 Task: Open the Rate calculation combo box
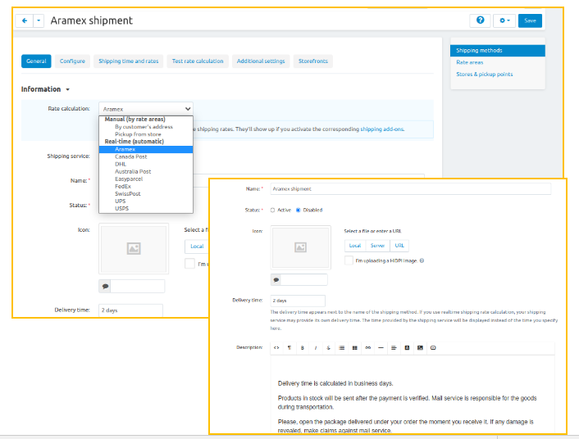pyautogui.click(x=146, y=109)
